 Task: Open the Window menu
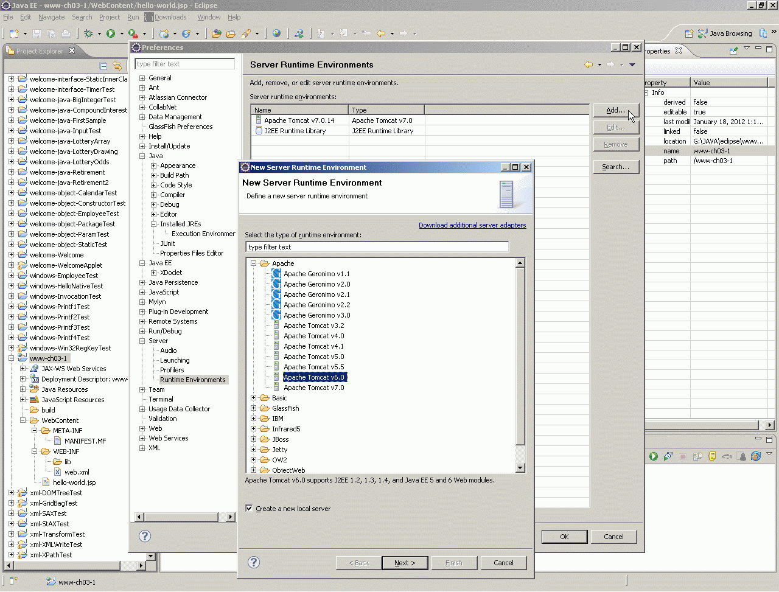[209, 17]
